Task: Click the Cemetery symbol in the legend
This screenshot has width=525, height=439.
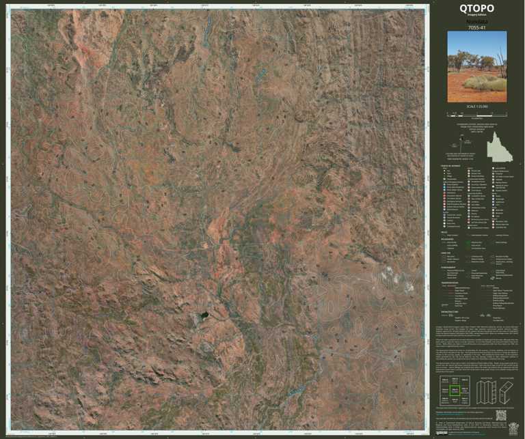Action: point(469,202)
